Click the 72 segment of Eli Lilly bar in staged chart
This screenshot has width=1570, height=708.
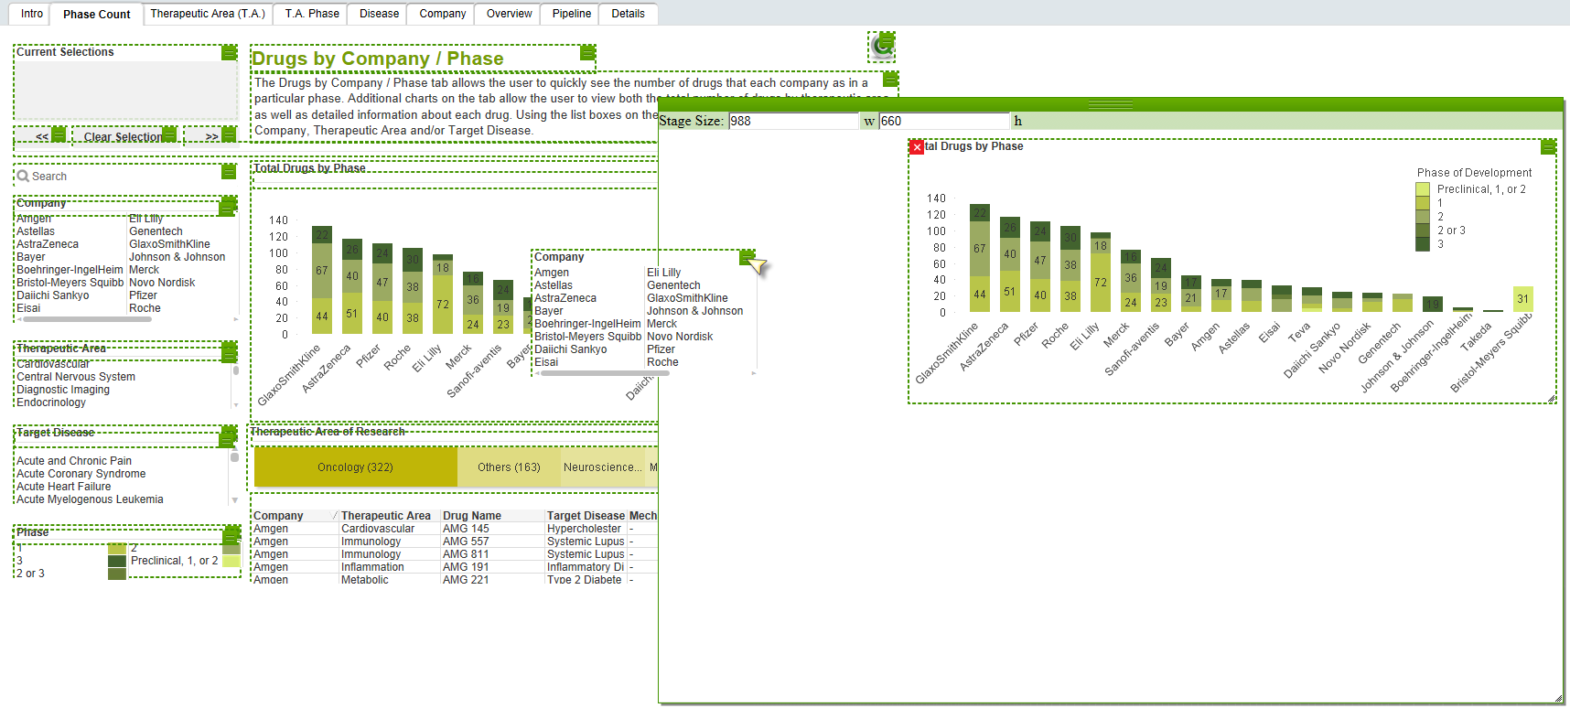(x=1101, y=283)
